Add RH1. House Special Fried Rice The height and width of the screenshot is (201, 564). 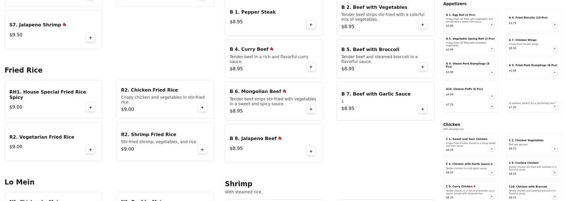(91, 107)
